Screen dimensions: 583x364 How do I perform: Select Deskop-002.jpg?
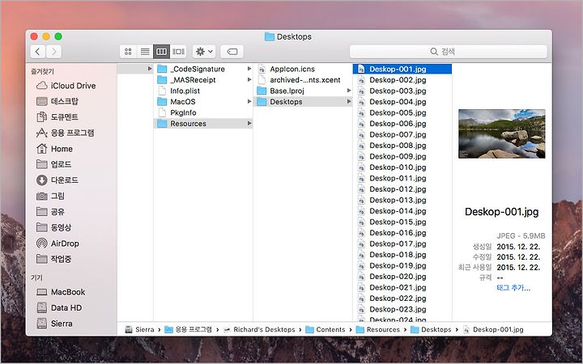pos(402,80)
